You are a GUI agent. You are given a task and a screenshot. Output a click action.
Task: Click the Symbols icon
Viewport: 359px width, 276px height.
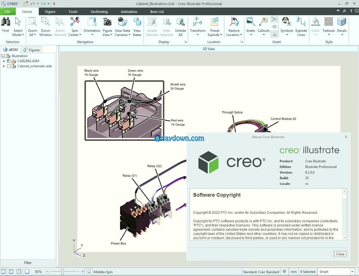pyautogui.click(x=287, y=22)
